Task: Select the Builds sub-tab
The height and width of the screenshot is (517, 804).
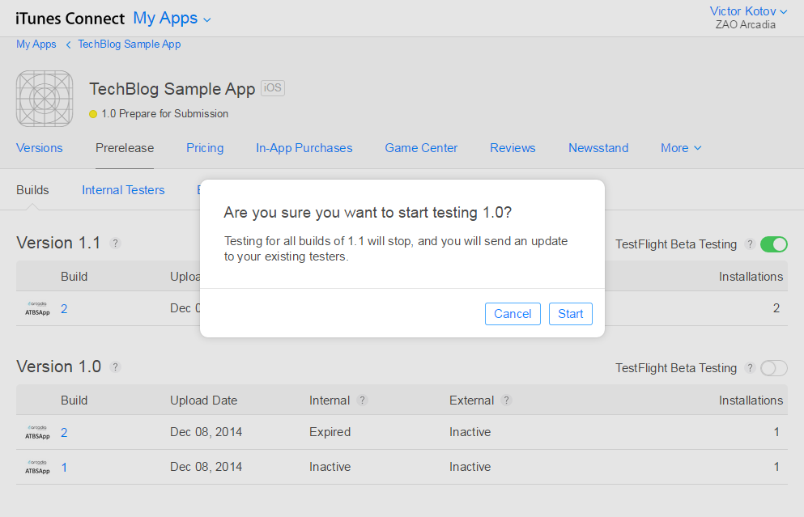Action: pyautogui.click(x=33, y=190)
